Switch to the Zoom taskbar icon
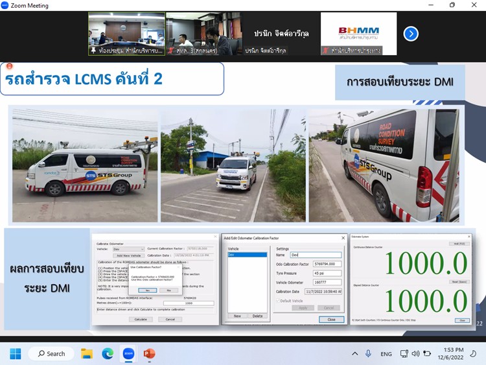This screenshot has height=365, width=486. [128, 353]
